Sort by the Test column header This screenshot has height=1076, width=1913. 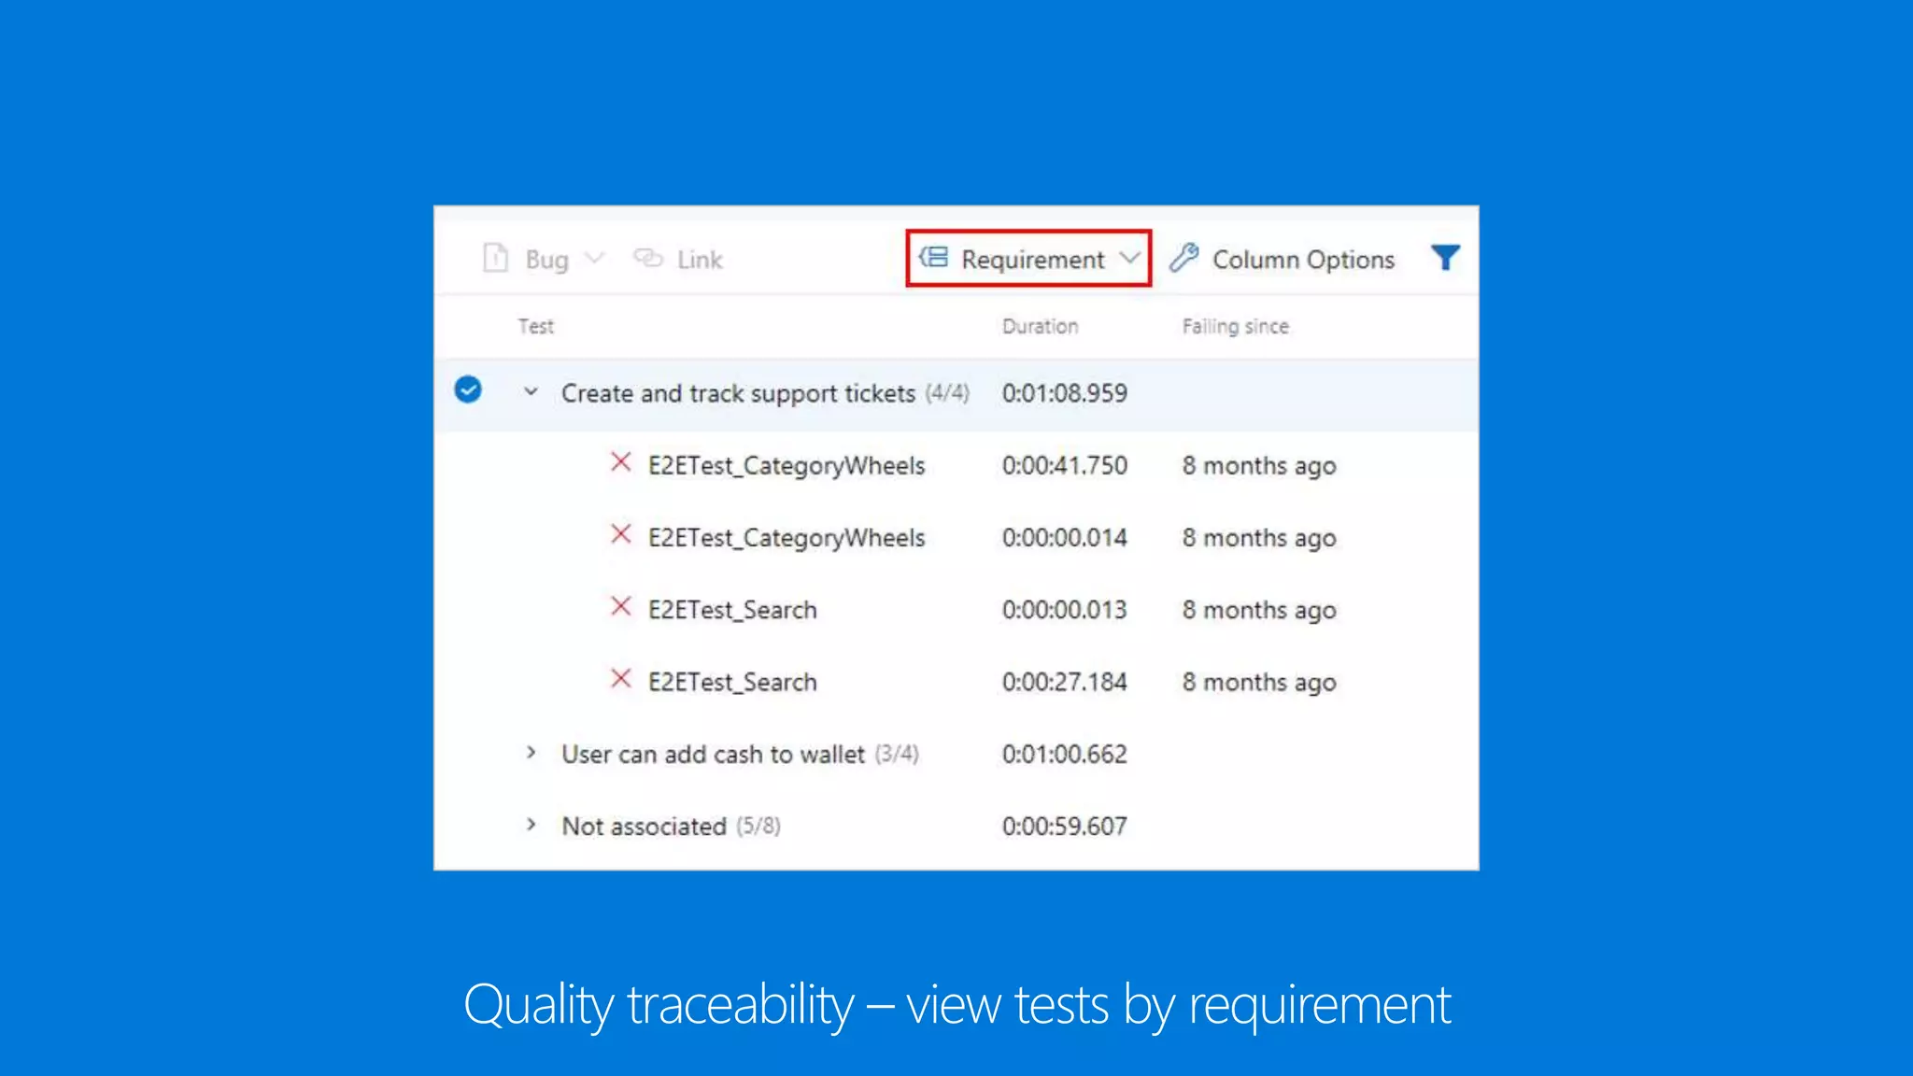point(536,326)
